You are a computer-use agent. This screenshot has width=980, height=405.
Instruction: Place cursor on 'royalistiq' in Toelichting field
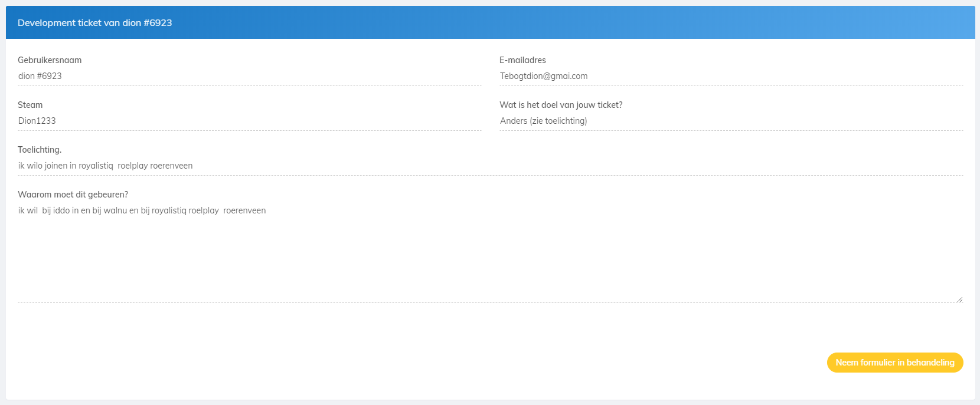click(x=96, y=166)
